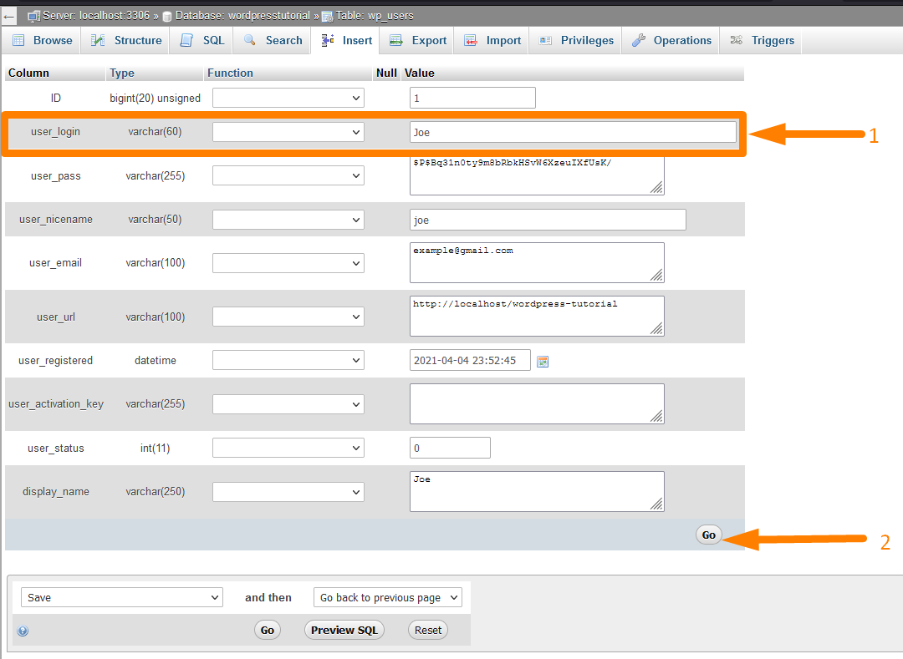Click the Type column header

122,73
